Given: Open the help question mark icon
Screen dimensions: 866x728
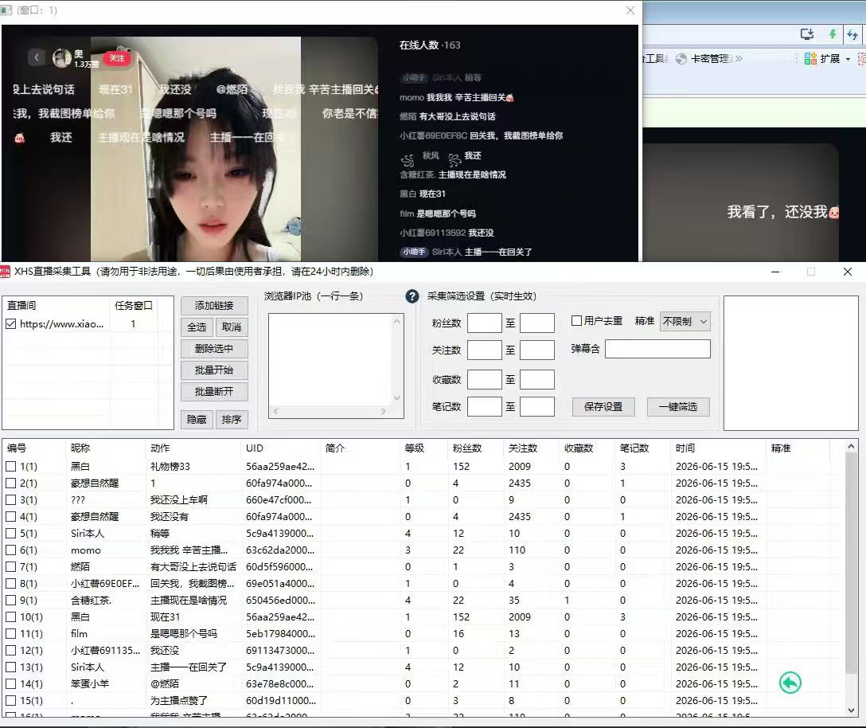Looking at the screenshot, I should coord(412,296).
